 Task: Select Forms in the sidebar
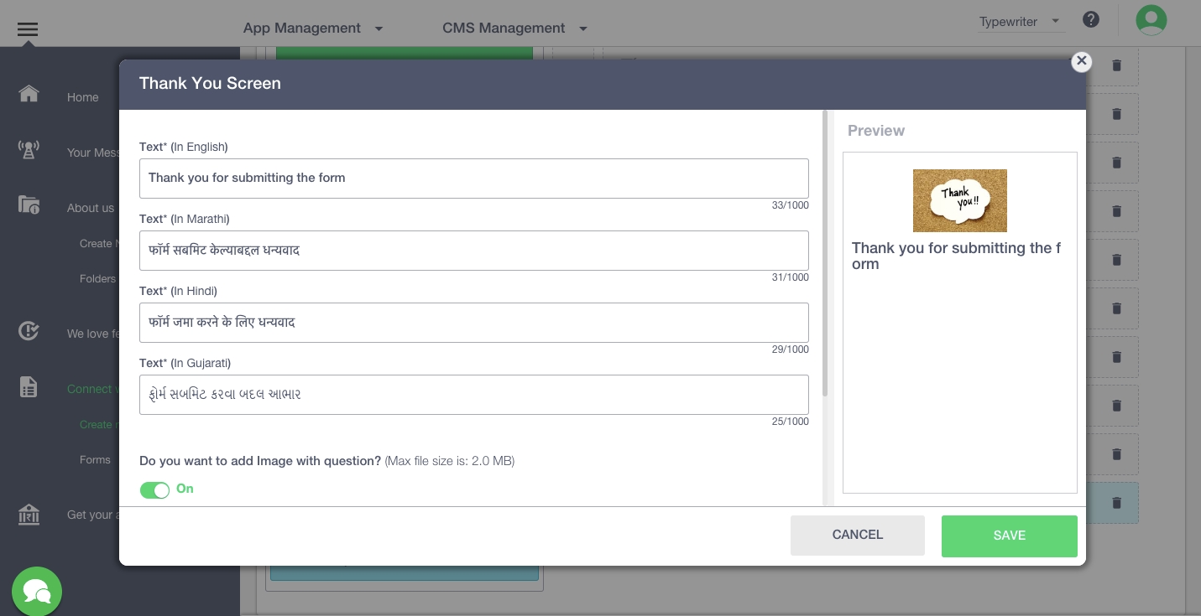(95, 459)
